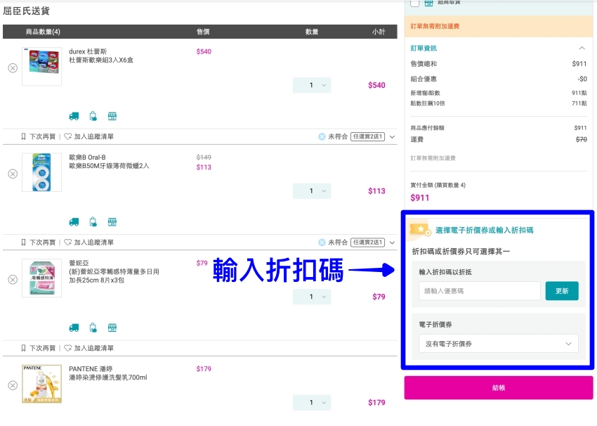Viewport: 597px width, 426px height.
Task: Click the shopping bag icon under 蕾妮亞
Action: point(93,328)
